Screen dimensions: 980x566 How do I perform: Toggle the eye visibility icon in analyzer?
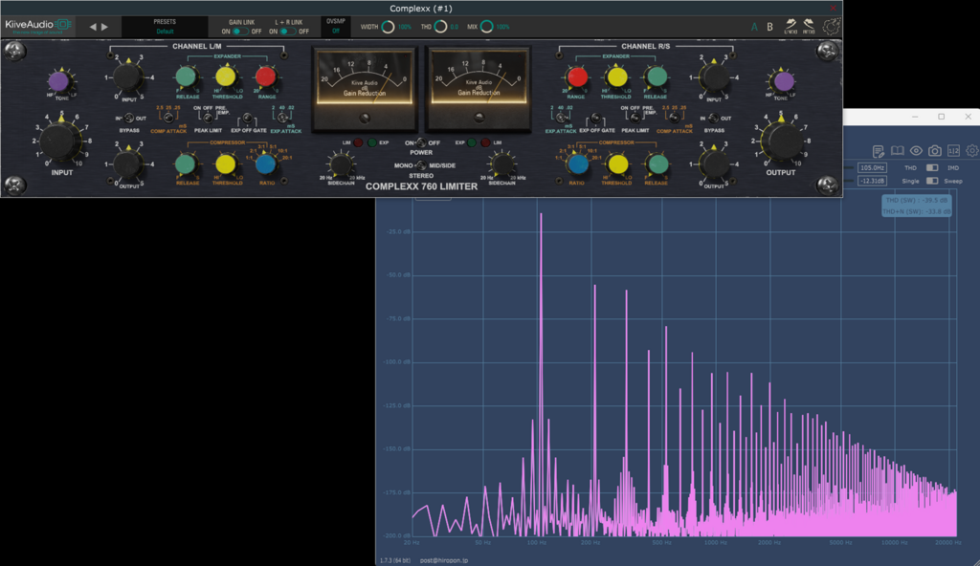point(916,150)
